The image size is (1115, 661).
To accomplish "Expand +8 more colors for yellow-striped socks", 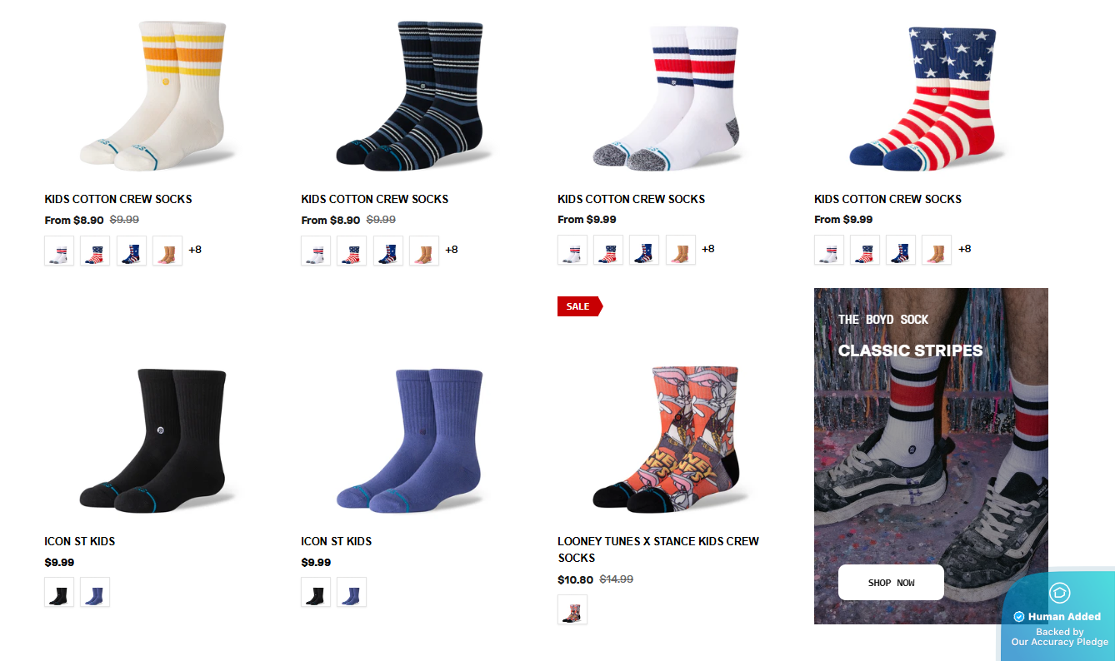I will click(x=195, y=249).
